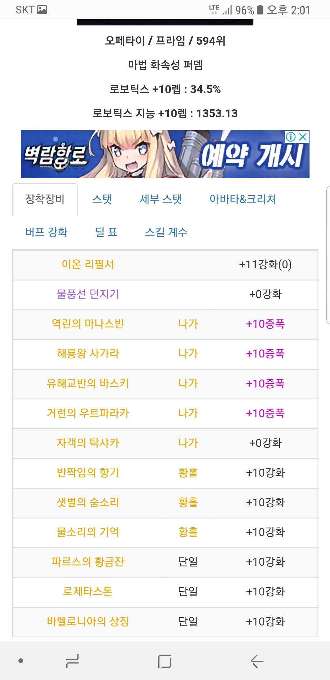Select the 장착장비 tab
330x680 pixels.
point(45,199)
